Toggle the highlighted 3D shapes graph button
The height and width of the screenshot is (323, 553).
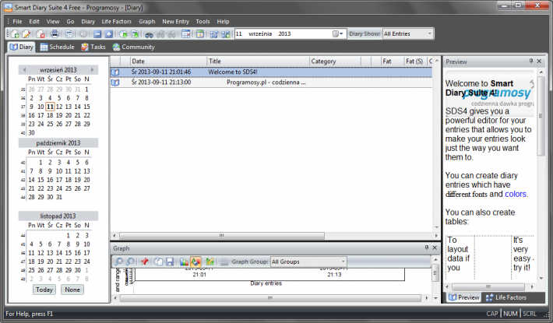pos(195,262)
